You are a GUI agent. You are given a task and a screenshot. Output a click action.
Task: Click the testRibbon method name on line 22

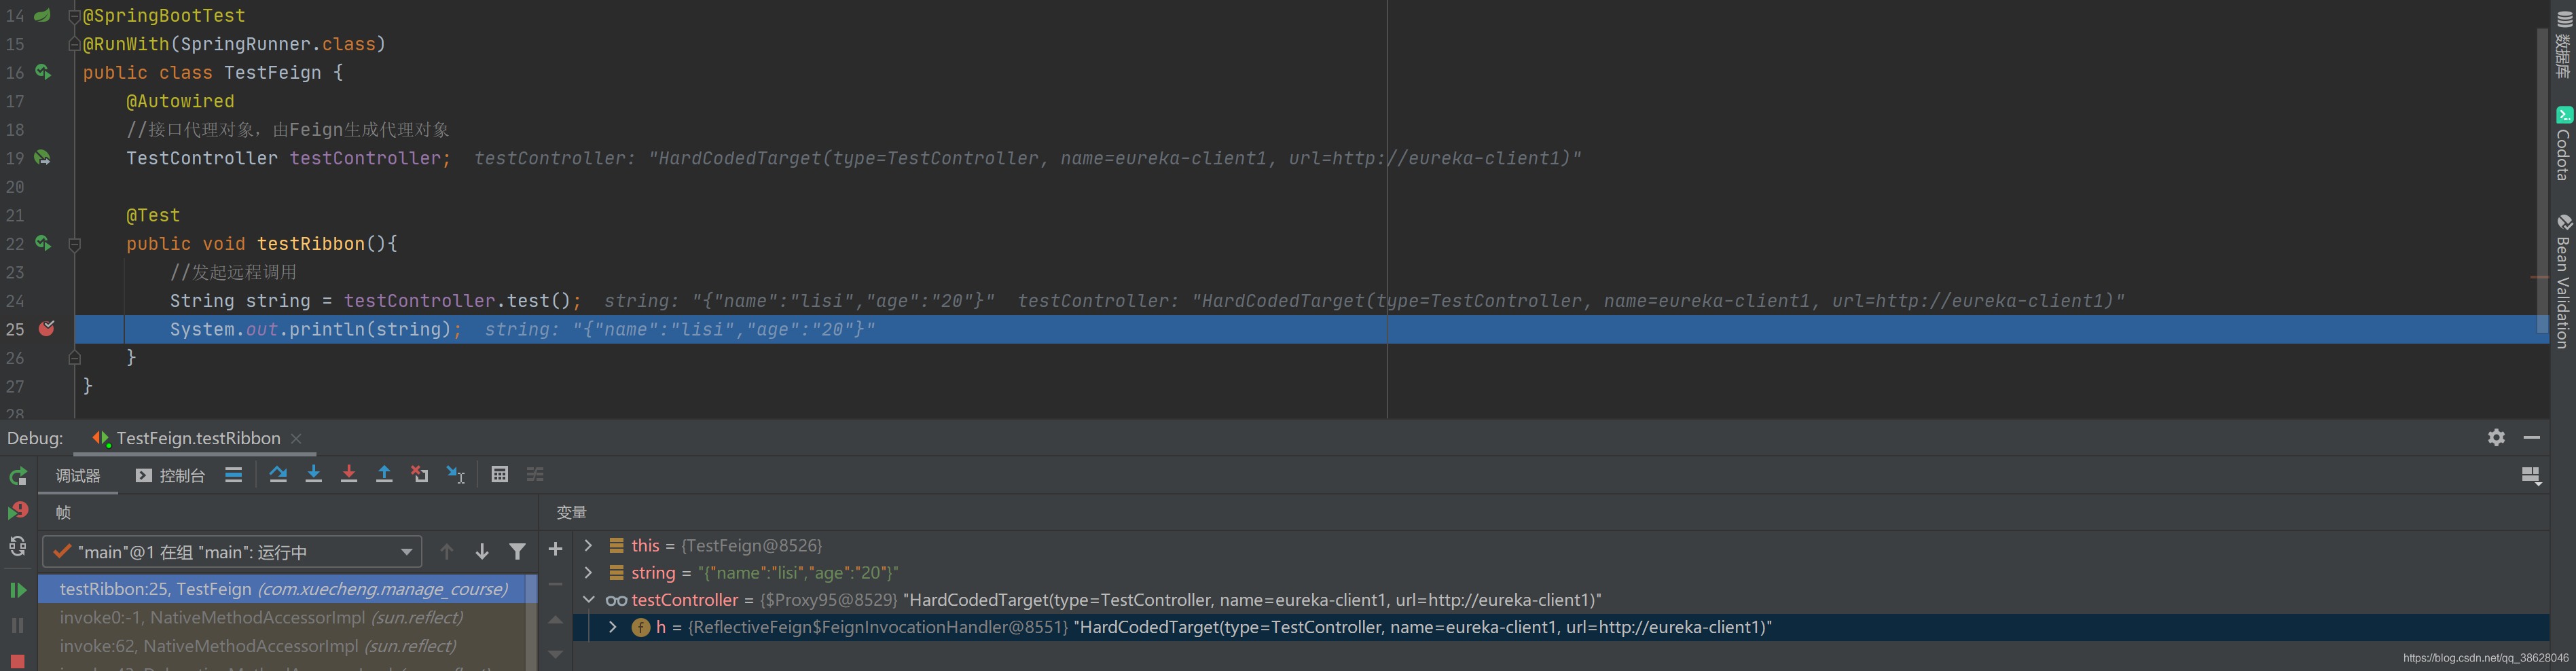pos(311,244)
